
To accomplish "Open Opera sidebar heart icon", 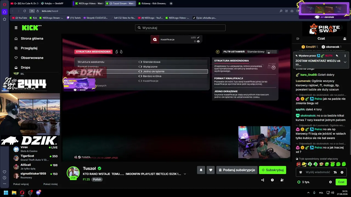I will tap(4, 172).
